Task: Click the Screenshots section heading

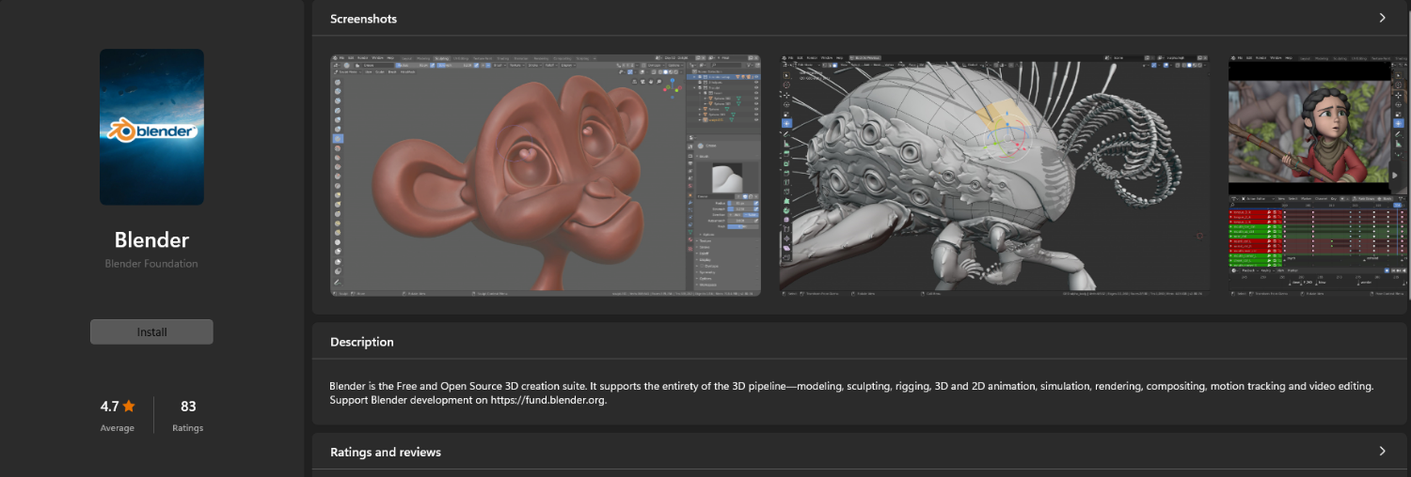Action: [363, 19]
